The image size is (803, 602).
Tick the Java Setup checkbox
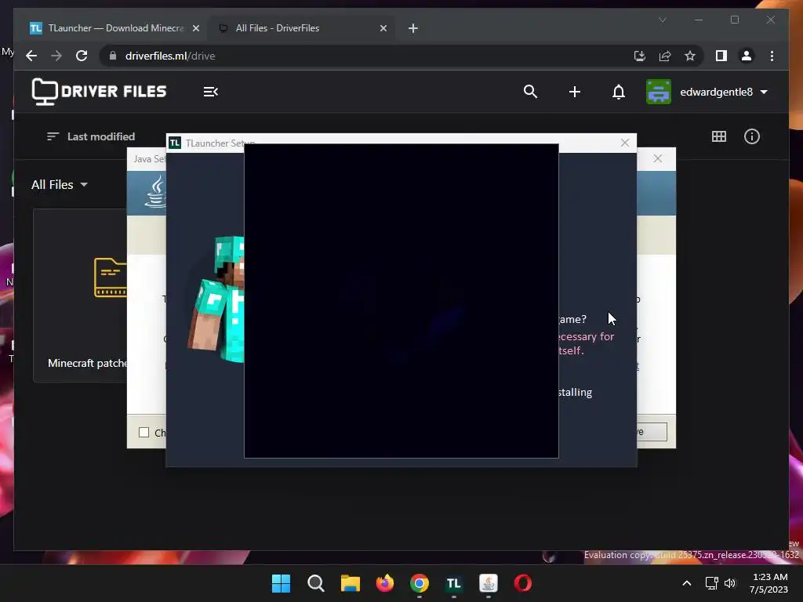coord(144,433)
